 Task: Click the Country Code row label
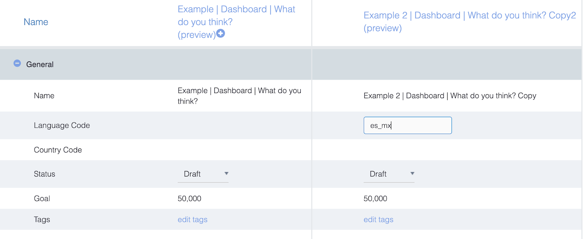[x=58, y=150]
